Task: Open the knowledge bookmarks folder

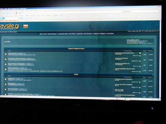Action: click(32, 16)
